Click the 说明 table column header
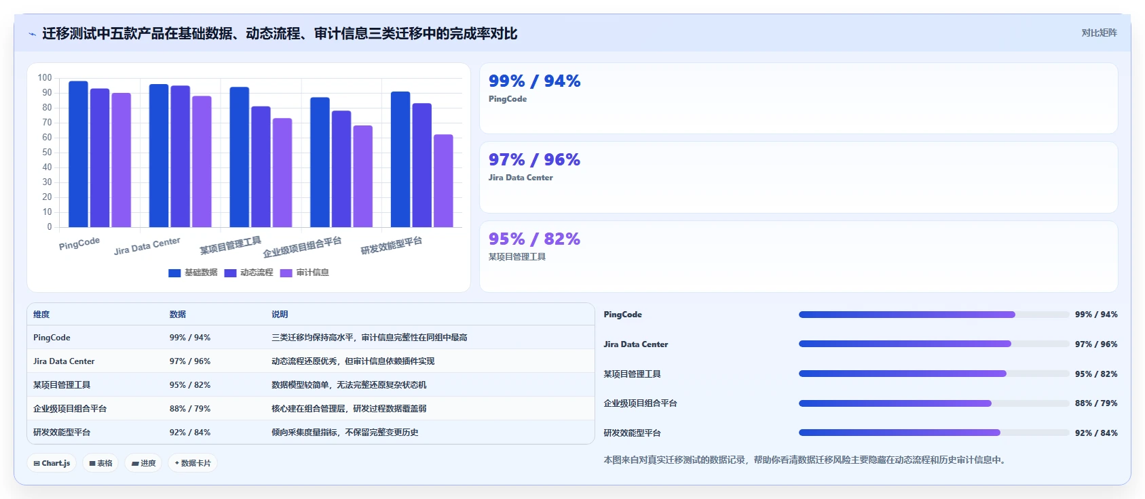Screen dimensions: 1145x499 click(280, 315)
